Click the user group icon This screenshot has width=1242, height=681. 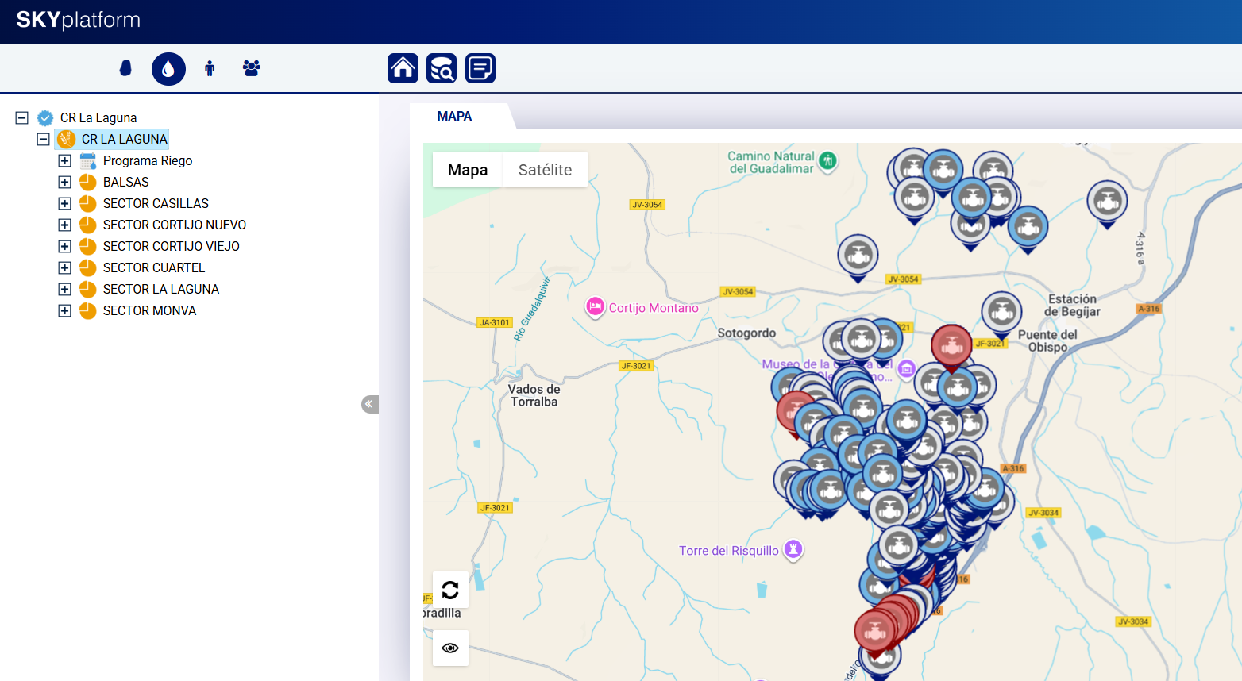click(252, 68)
